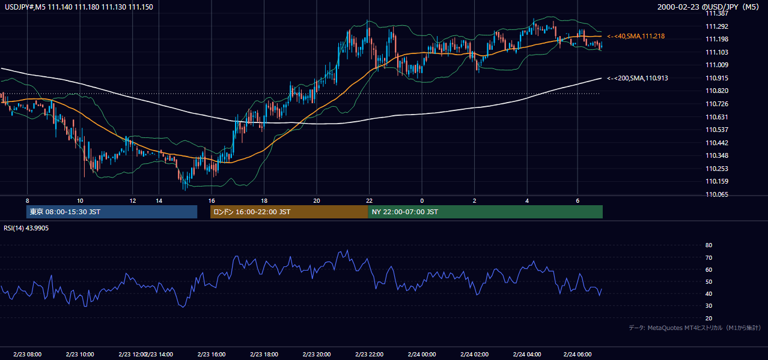Select the 40 SMA label showing 111.218
The image size is (768, 360).
click(x=636, y=37)
